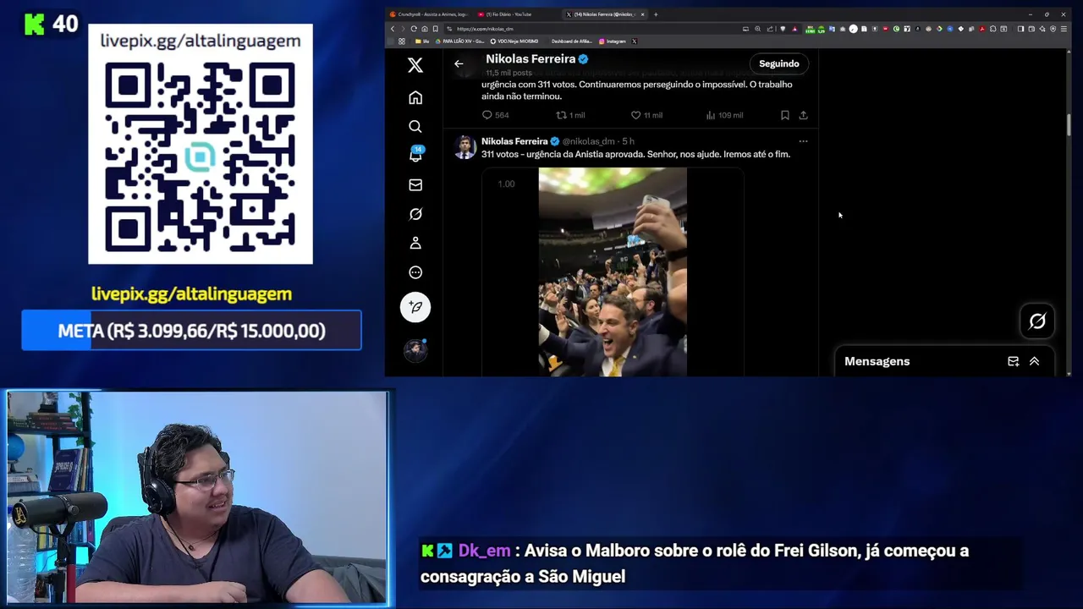
Task: Open Grok icon in the sidebar
Action: tap(415, 214)
